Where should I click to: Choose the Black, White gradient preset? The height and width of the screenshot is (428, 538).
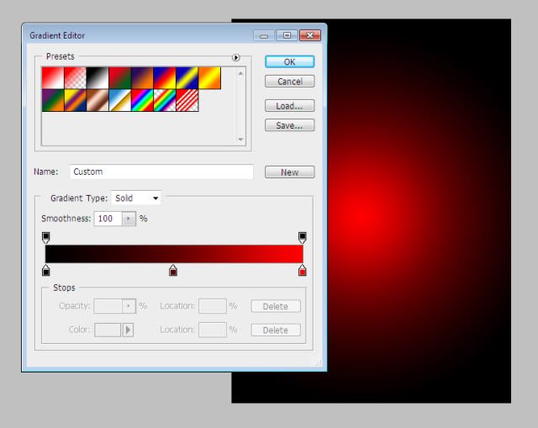98,78
